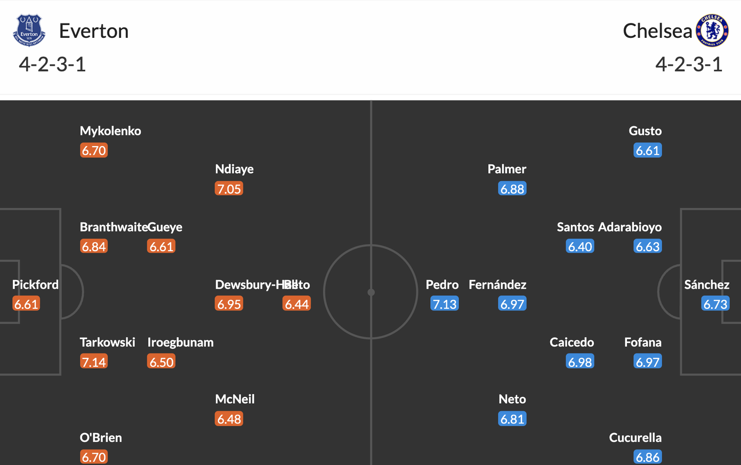Select McNeil's 6.48 rating badge

pos(229,419)
